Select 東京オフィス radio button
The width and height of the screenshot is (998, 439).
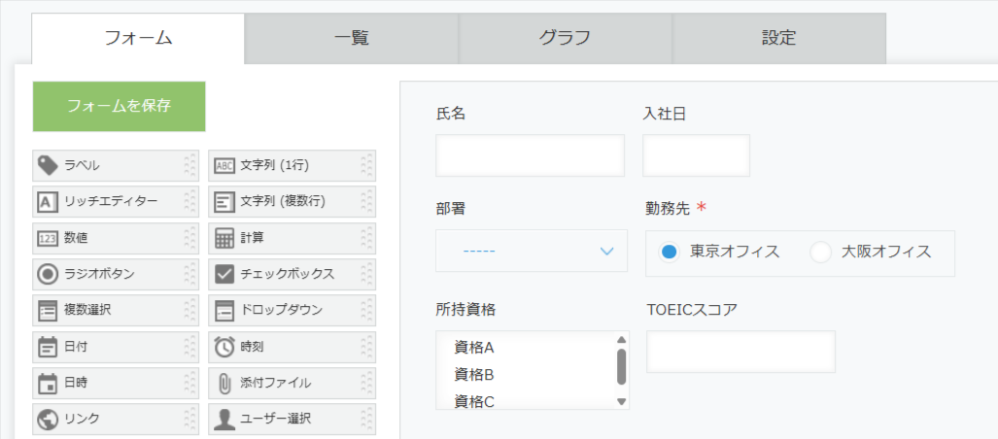[669, 252]
